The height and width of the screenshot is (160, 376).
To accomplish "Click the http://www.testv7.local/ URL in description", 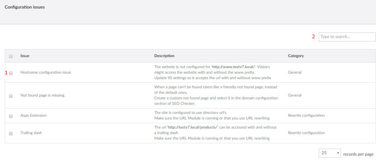I will 233,67.
